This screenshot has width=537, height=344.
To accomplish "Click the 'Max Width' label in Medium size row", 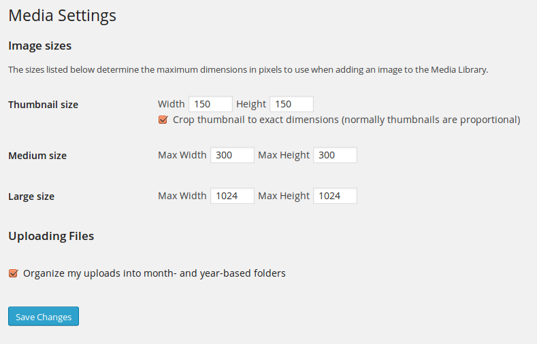I will tap(182, 155).
